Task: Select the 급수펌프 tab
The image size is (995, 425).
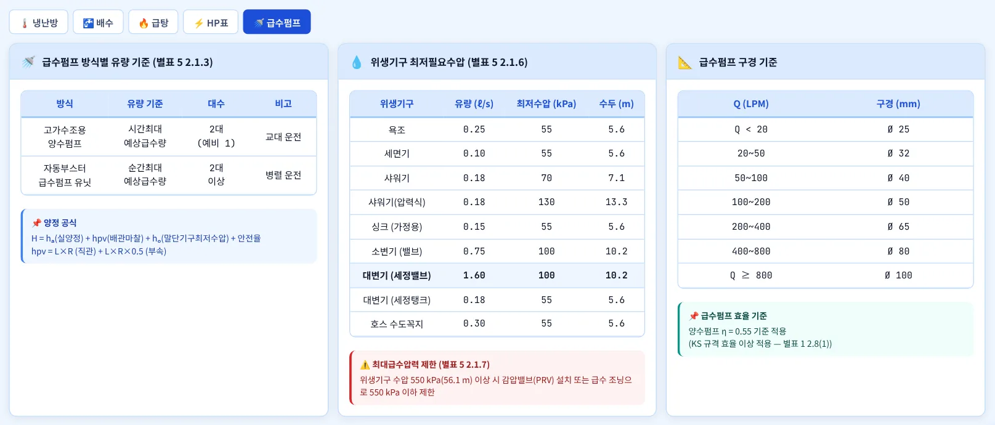Action: point(277,22)
